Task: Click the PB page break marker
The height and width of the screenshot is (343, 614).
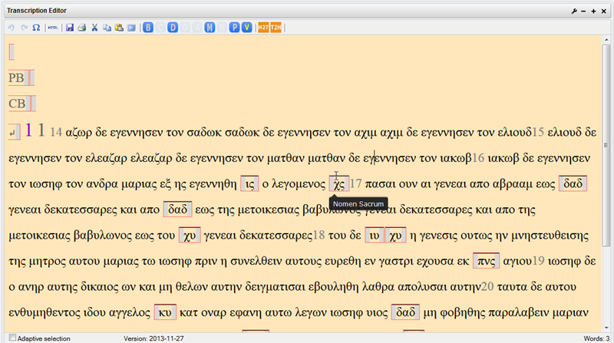Action: tap(16, 78)
